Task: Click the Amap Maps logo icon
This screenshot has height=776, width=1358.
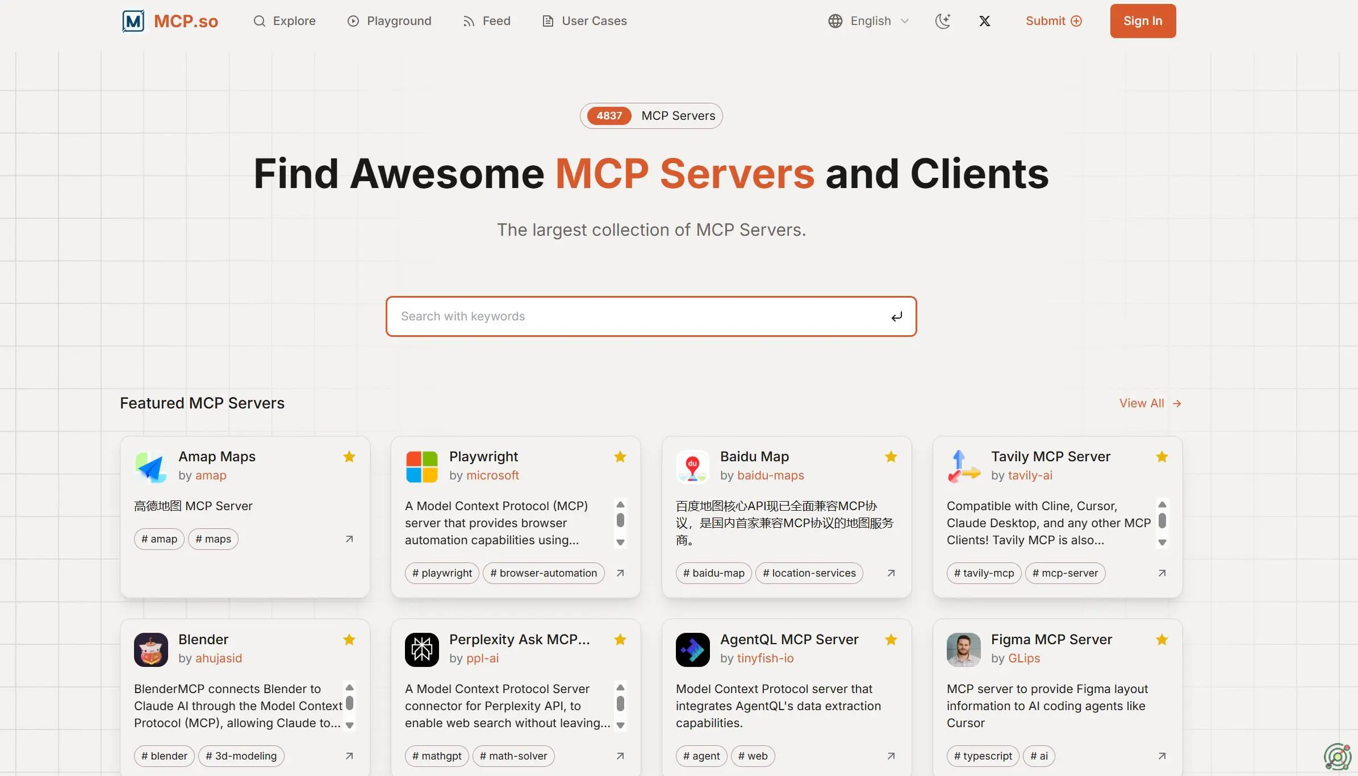Action: pos(151,467)
